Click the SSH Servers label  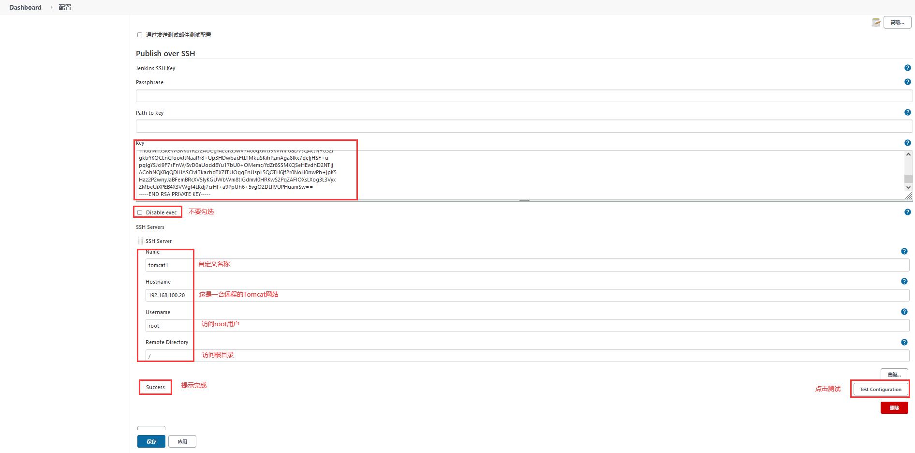[x=150, y=227]
